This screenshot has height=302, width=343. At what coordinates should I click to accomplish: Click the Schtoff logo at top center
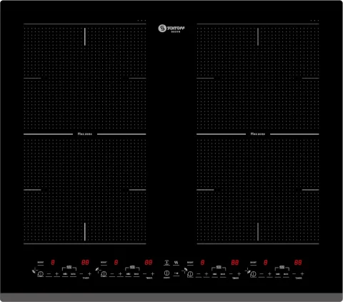[x=171, y=29]
